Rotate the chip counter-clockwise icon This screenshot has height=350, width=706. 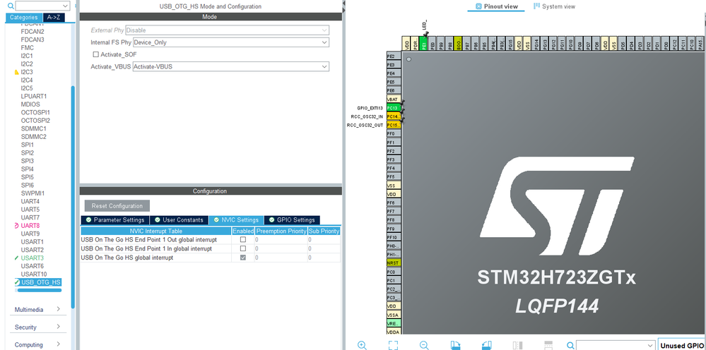point(486,345)
